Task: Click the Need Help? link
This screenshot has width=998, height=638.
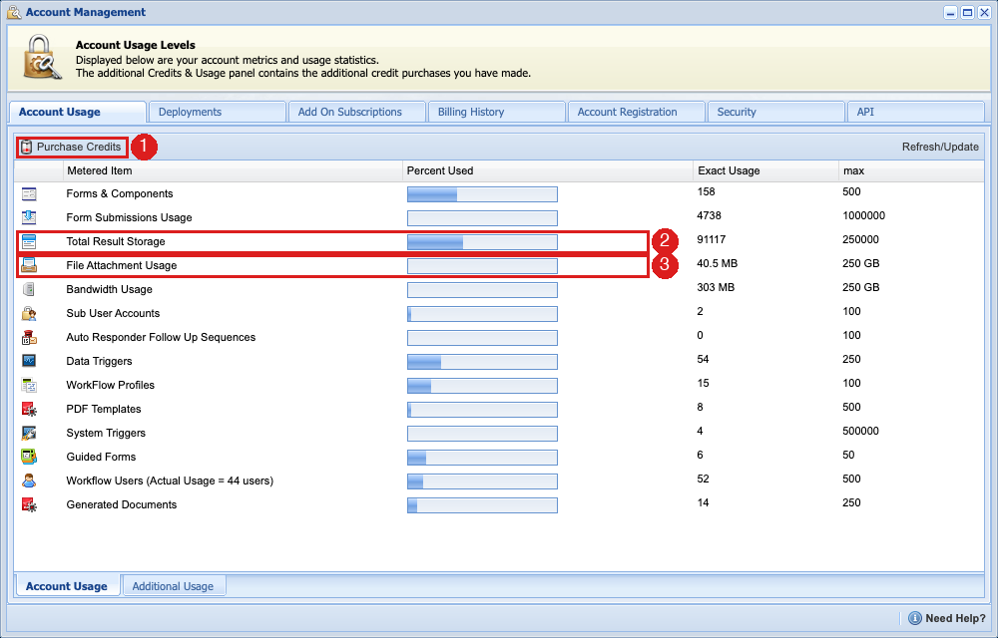Action: [x=955, y=618]
